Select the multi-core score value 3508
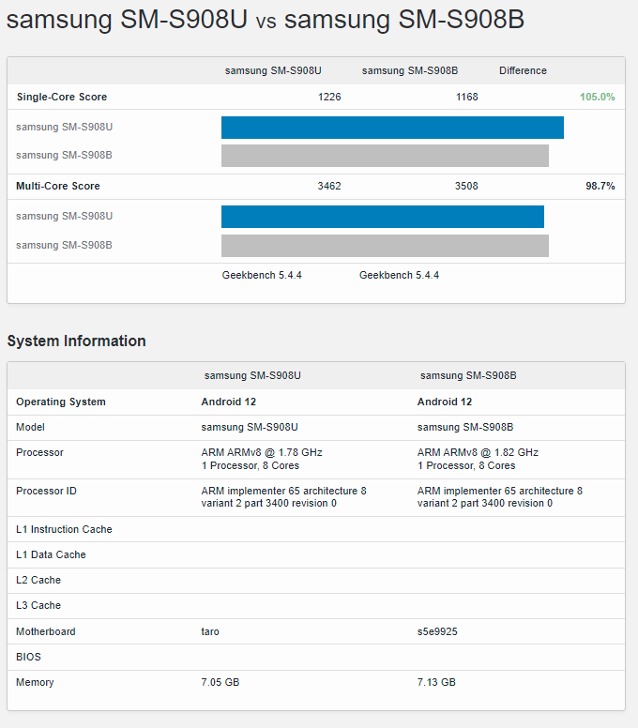 pyautogui.click(x=466, y=187)
